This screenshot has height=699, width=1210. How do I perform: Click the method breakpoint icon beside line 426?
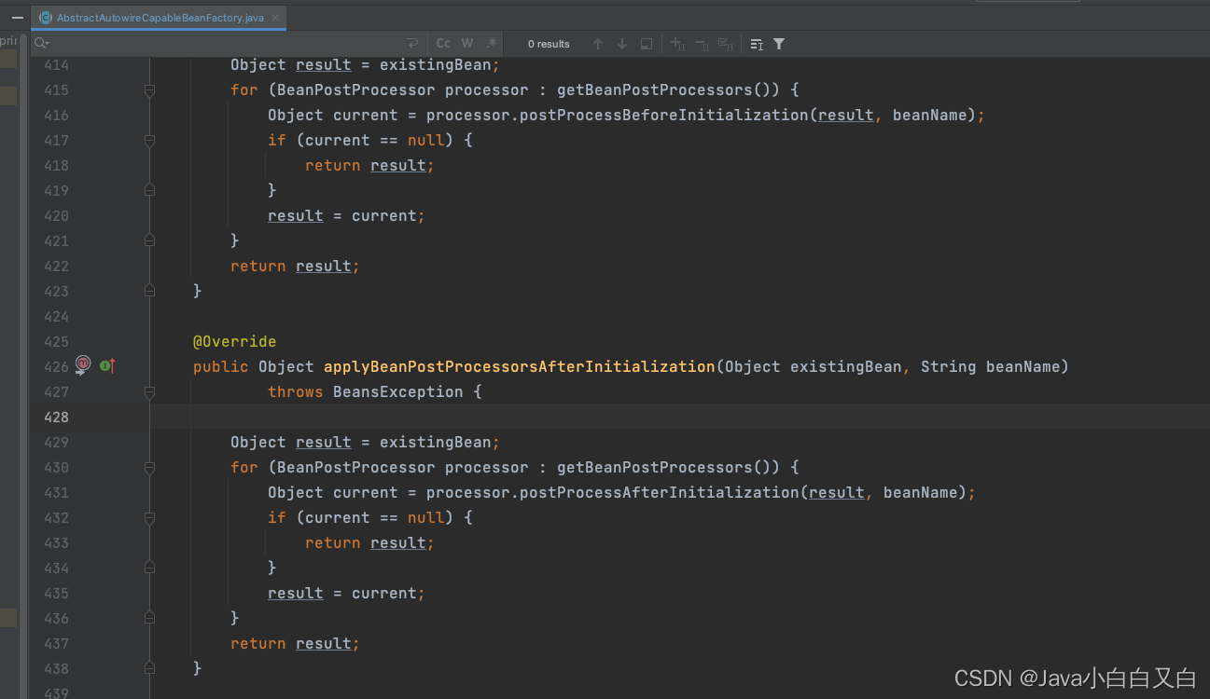pos(82,365)
